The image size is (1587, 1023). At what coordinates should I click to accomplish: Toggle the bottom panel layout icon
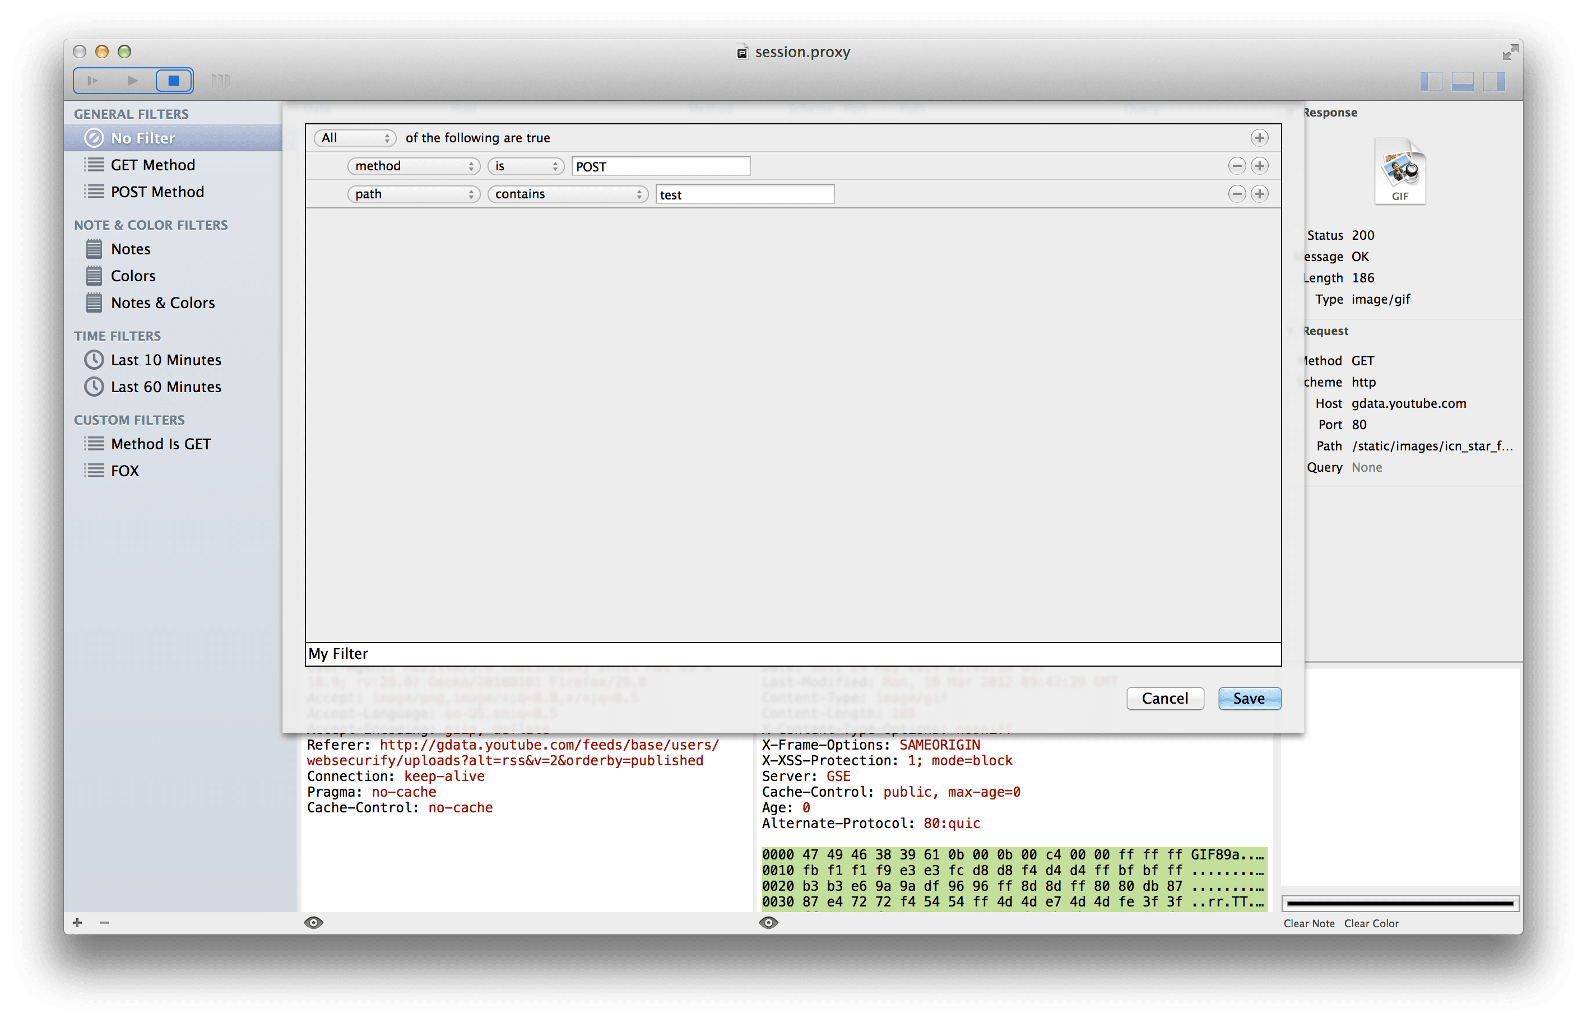(x=1463, y=81)
